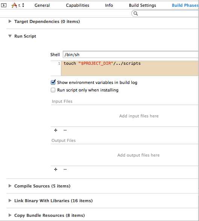Click the Shell path field

tap(131, 55)
